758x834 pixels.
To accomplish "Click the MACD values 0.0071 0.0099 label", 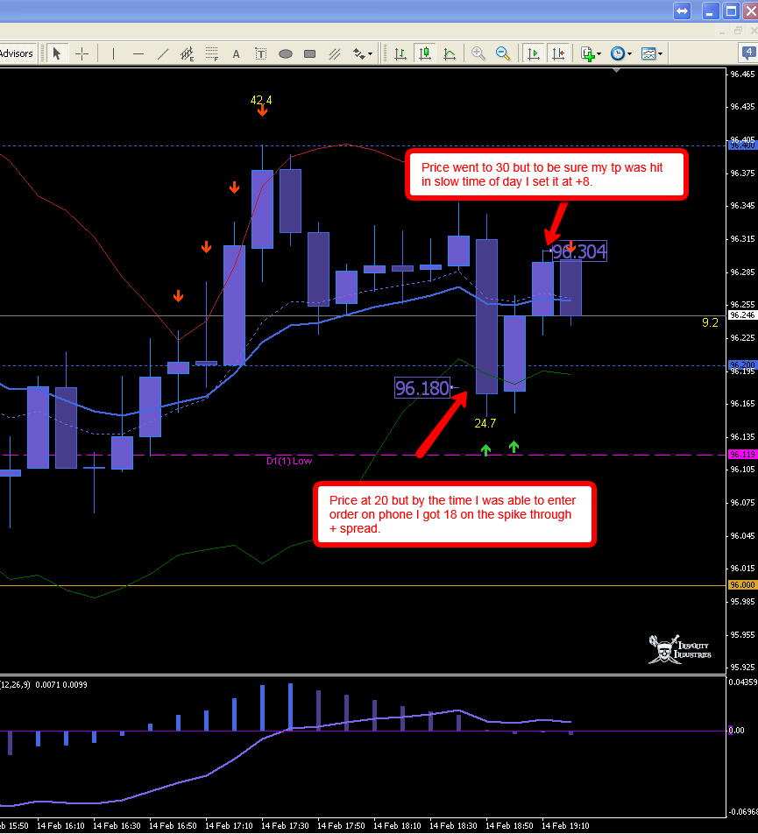I will coord(61,684).
